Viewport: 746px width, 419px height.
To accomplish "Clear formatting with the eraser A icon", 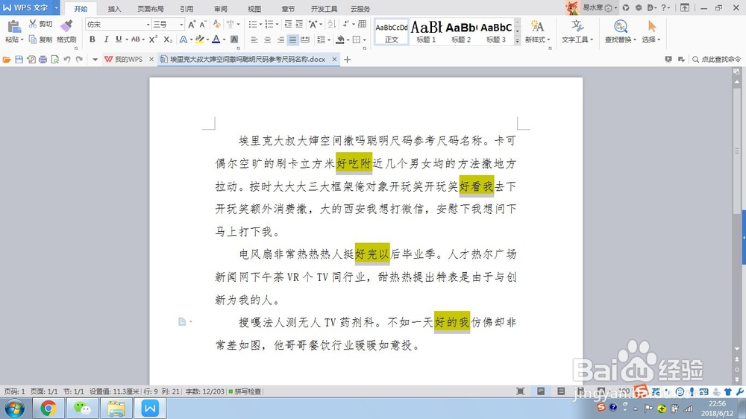I will 217,25.
